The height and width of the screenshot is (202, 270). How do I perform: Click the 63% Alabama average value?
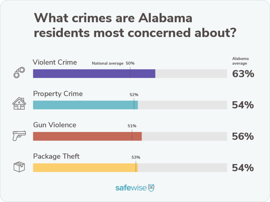tap(243, 74)
